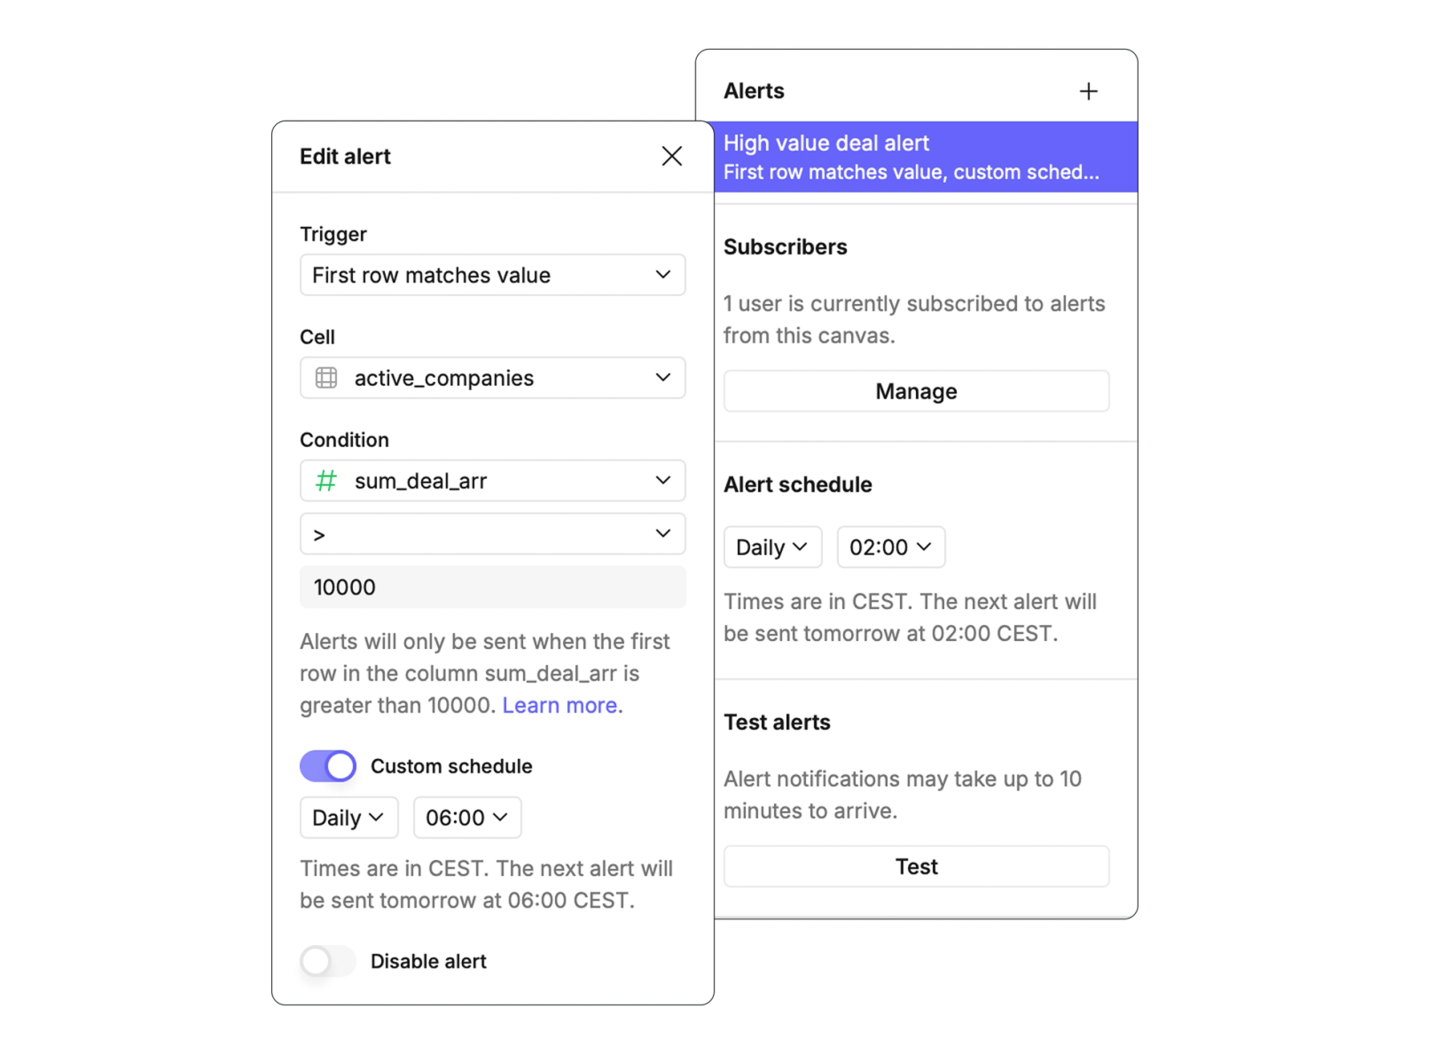Click the Test button

pyautogui.click(x=916, y=866)
